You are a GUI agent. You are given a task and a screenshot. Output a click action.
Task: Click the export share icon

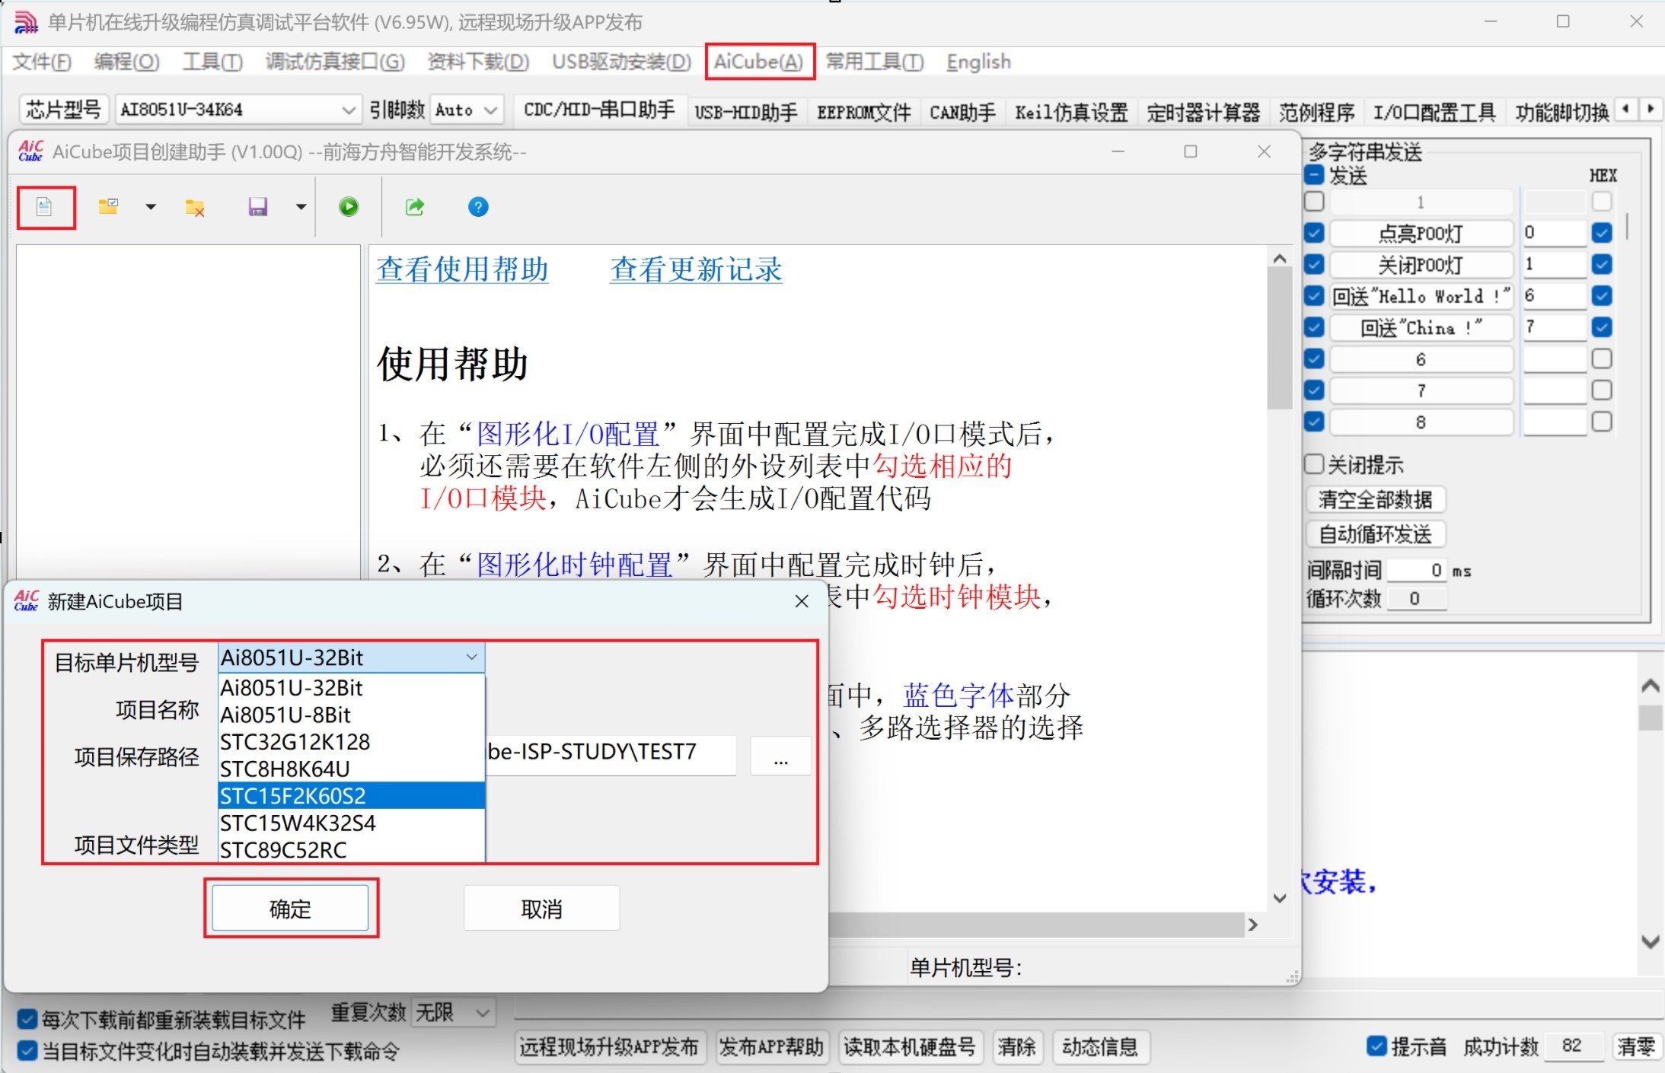point(415,206)
